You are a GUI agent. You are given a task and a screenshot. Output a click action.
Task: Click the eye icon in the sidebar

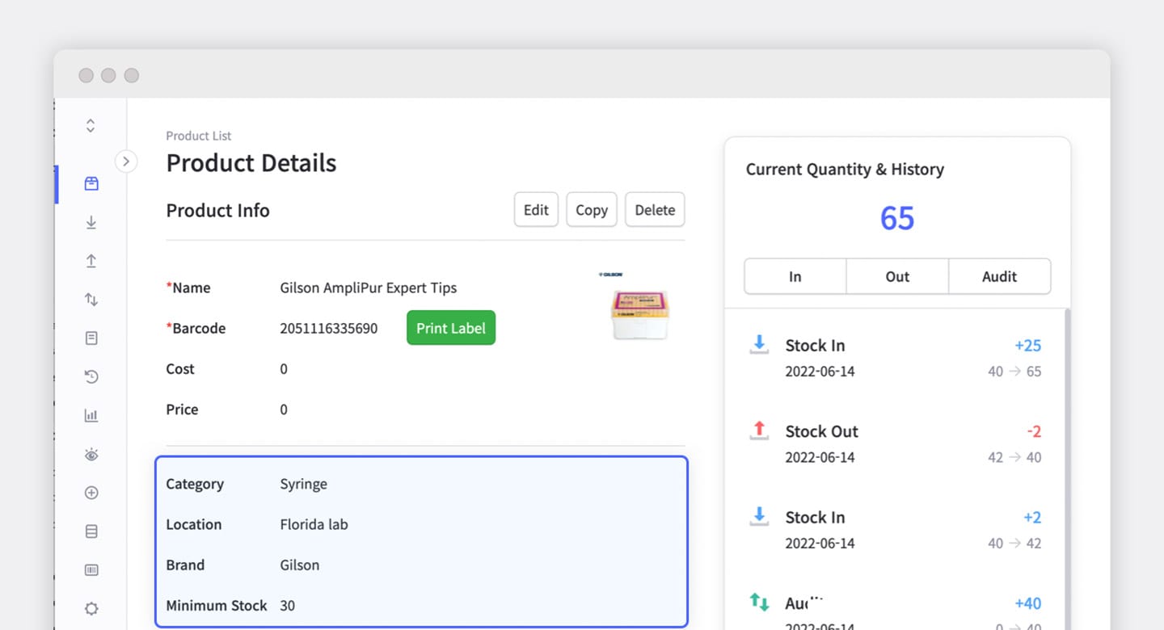[x=91, y=454]
